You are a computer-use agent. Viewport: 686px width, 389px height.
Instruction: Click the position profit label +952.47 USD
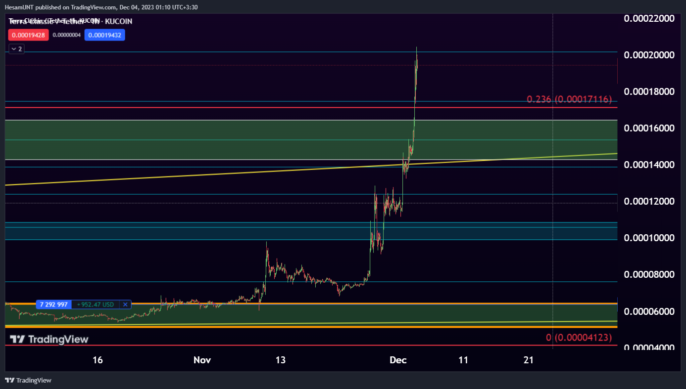pyautogui.click(x=96, y=304)
